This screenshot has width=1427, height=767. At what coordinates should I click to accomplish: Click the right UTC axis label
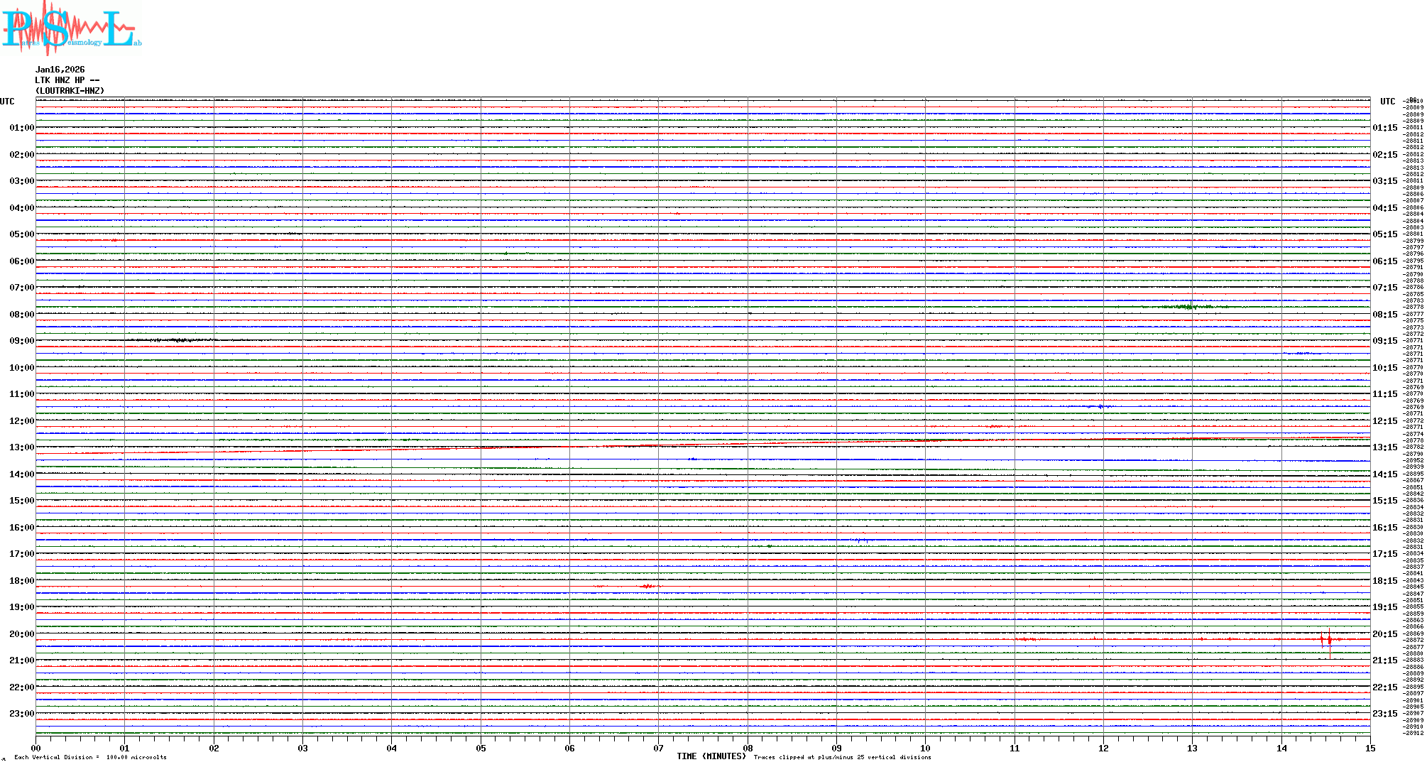1387,102
